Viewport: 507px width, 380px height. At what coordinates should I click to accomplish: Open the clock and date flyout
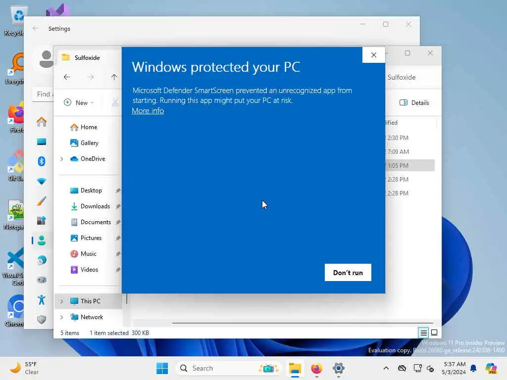455,368
